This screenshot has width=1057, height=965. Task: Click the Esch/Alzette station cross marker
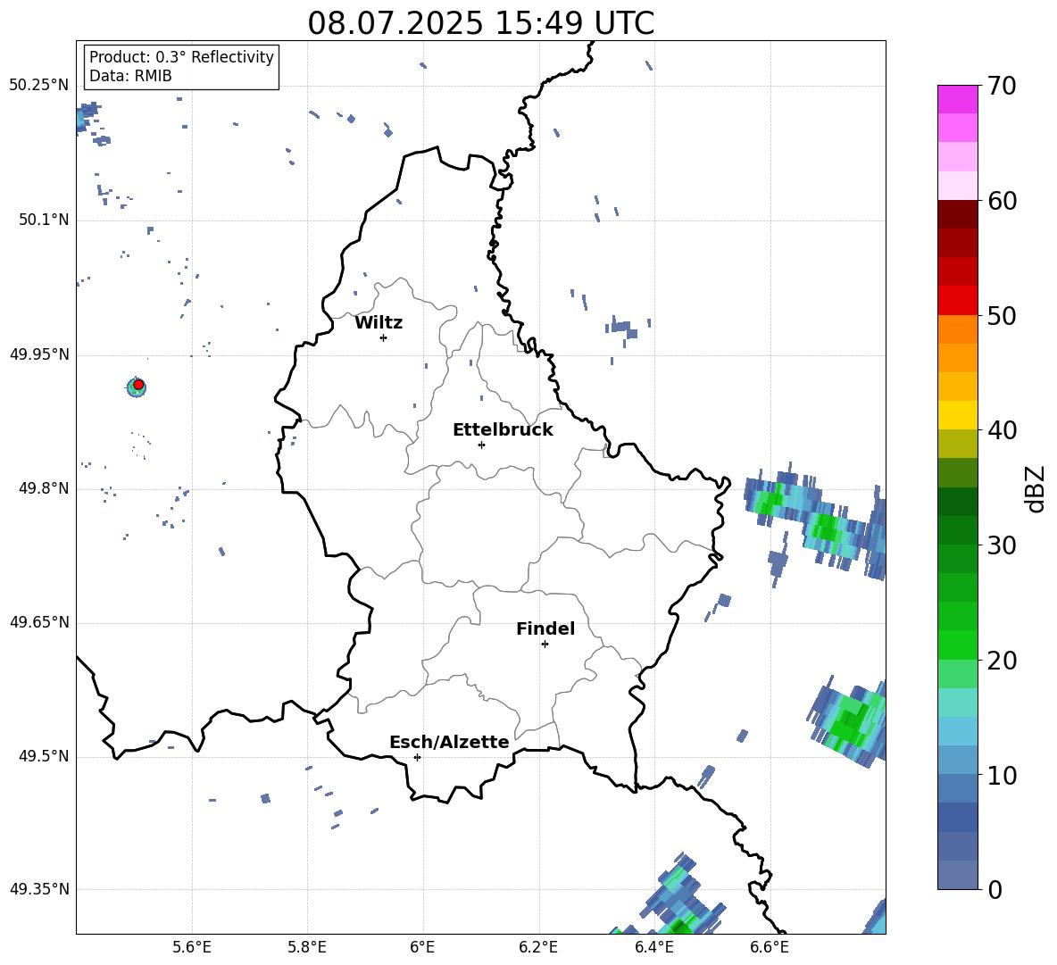(417, 757)
